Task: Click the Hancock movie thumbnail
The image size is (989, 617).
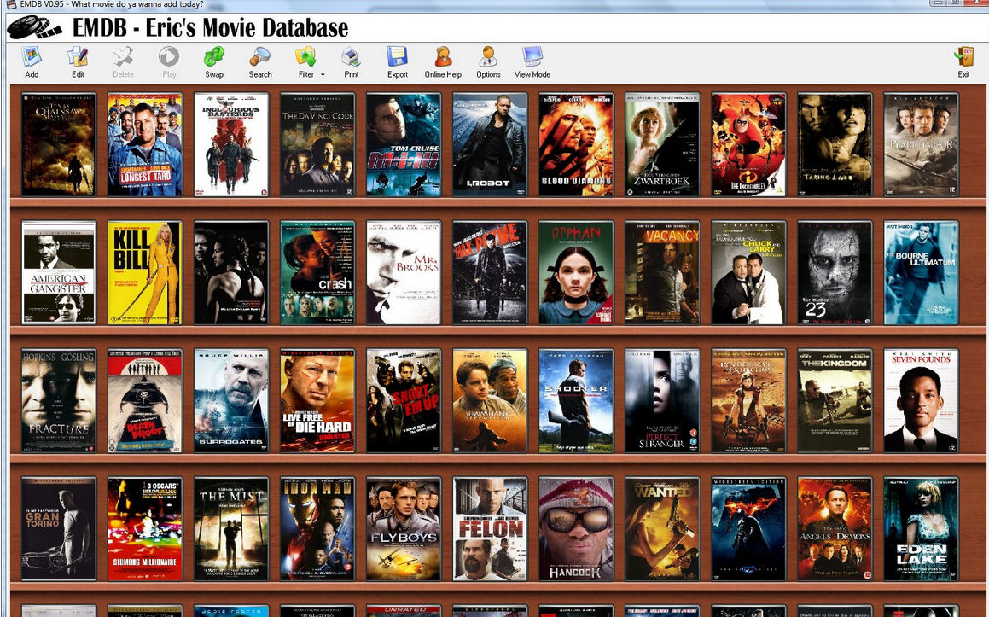Action: [x=576, y=529]
